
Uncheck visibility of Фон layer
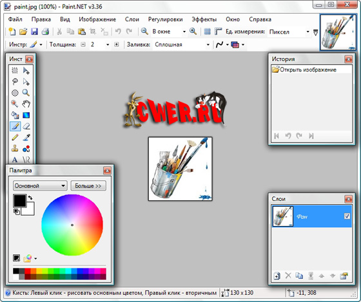(347, 216)
